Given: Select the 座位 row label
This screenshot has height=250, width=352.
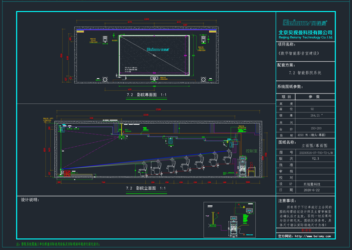Looking at the screenshot, I should (x=286, y=109).
